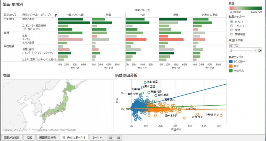Image resolution: width=266 pixels, height=141 pixels.
Task: Select the ダッシュボード 1 tab
Action: pyautogui.click(x=74, y=137)
